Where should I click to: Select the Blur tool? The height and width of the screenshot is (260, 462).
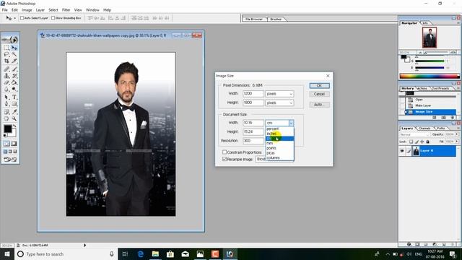pyautogui.click(x=6, y=89)
